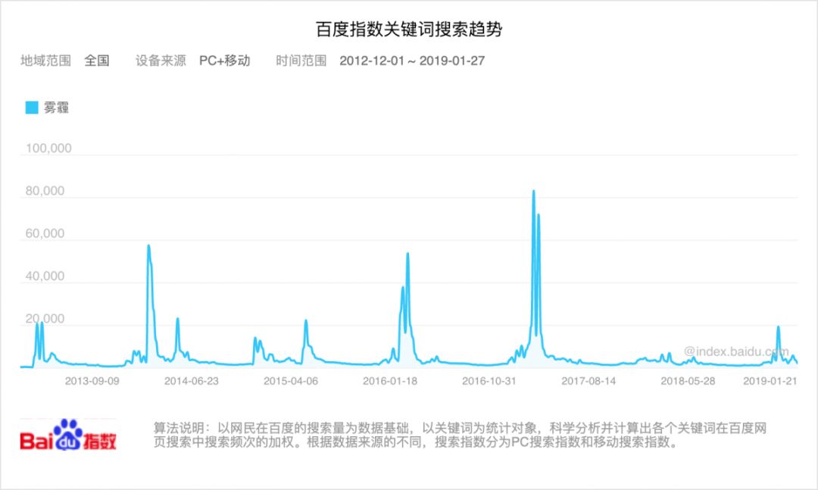Click the chart peak left of 2016-01-18 at about 54,000
The width and height of the screenshot is (818, 490).
coord(407,254)
